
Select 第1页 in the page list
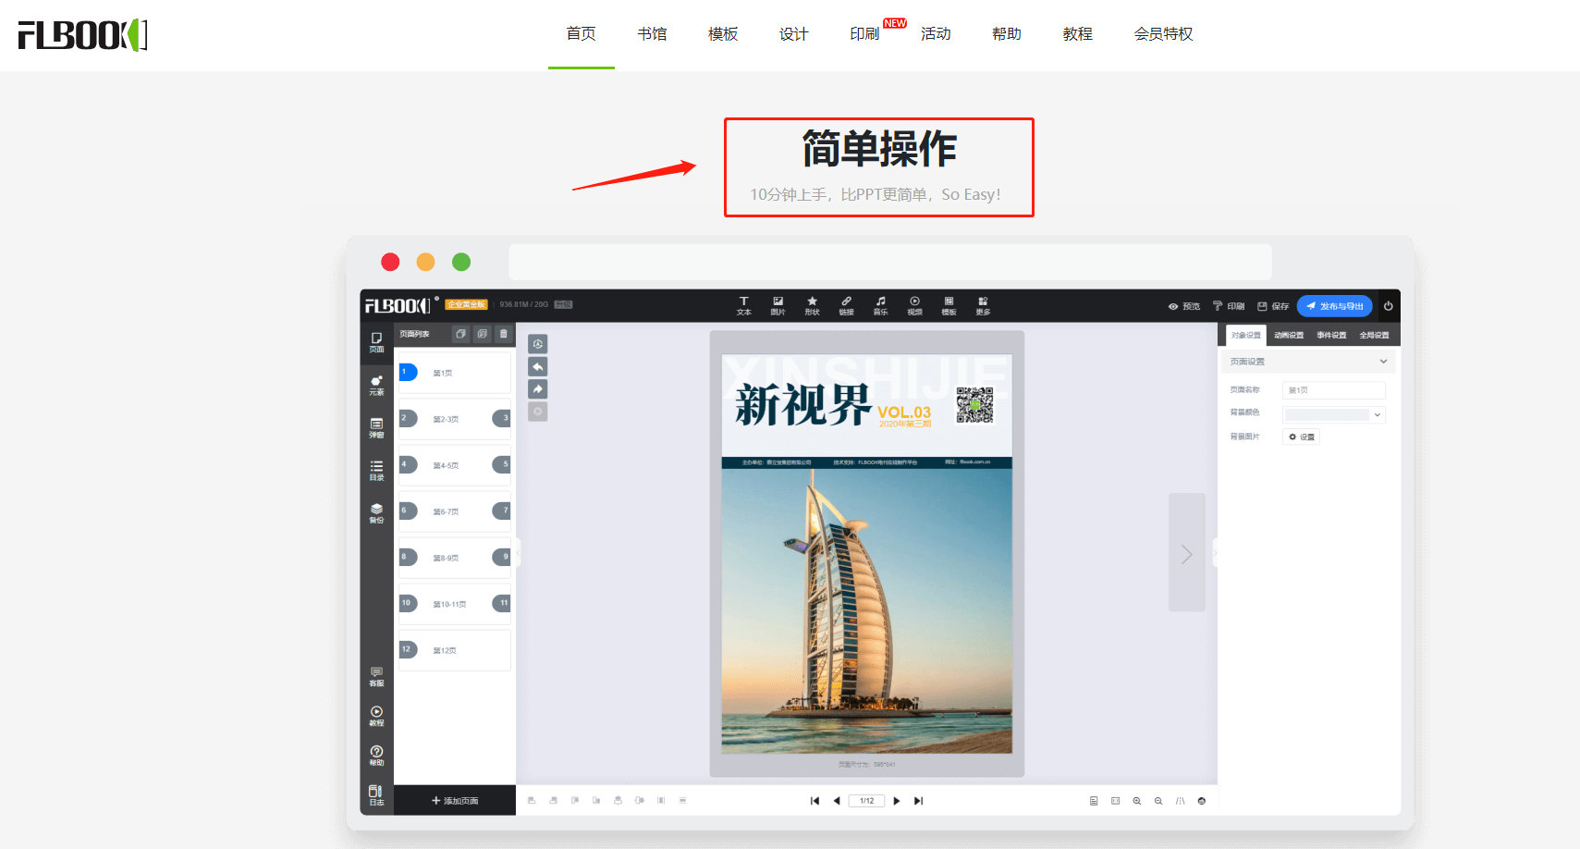coord(454,373)
